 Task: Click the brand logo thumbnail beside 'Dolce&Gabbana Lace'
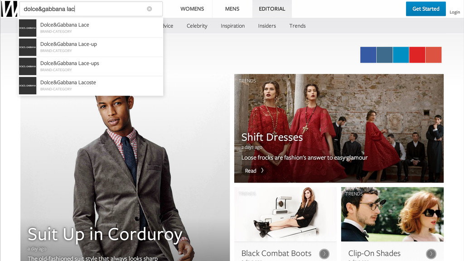[28, 28]
